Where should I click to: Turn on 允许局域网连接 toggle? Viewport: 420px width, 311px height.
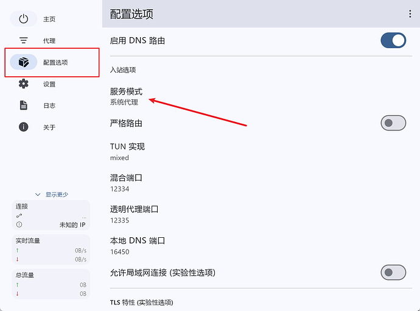tap(393, 272)
